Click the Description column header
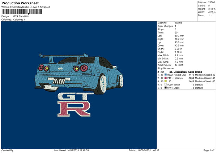The width and height of the screenshot is (217, 153). (x=180, y=72)
